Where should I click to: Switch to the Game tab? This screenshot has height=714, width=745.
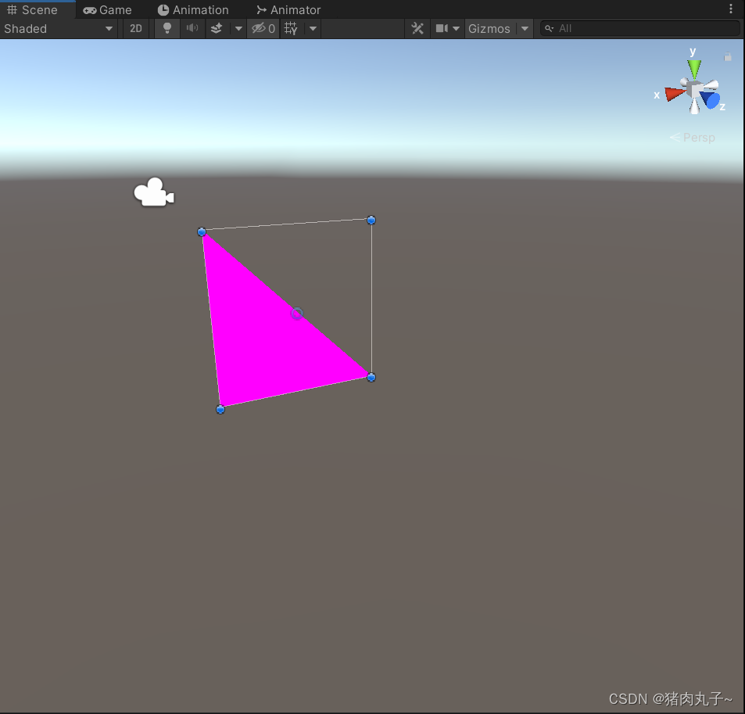(107, 9)
